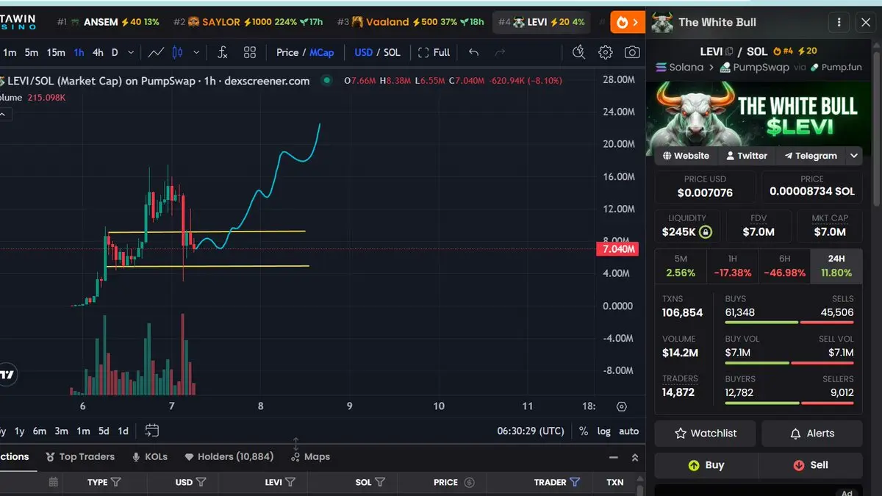This screenshot has width=882, height=496.
Task: Toggle the PRICE column dollar icon
Action: (x=470, y=482)
